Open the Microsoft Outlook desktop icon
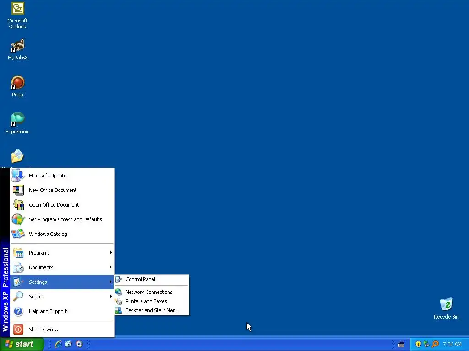This screenshot has width=469, height=351. click(18, 16)
